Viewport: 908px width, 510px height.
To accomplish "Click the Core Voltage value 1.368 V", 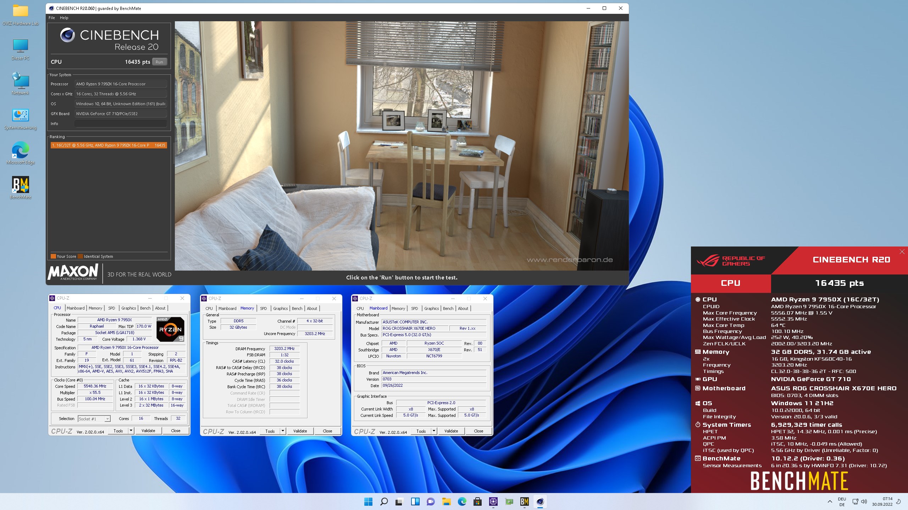I will point(139,339).
